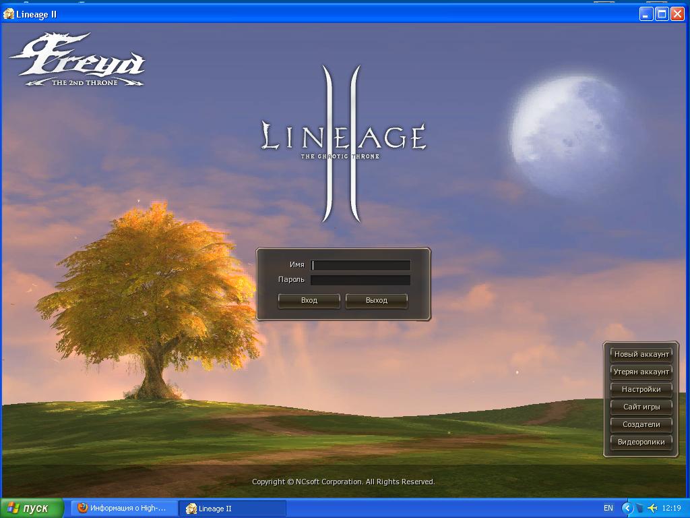Click the yellow airplane tray icon
This screenshot has width=690, height=518.
[652, 509]
